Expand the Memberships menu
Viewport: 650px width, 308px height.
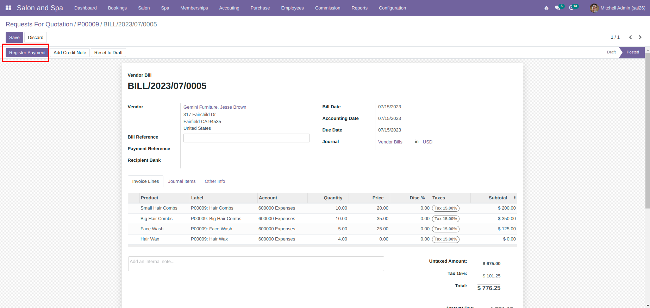[x=194, y=8]
